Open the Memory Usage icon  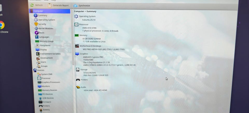(37, 41)
